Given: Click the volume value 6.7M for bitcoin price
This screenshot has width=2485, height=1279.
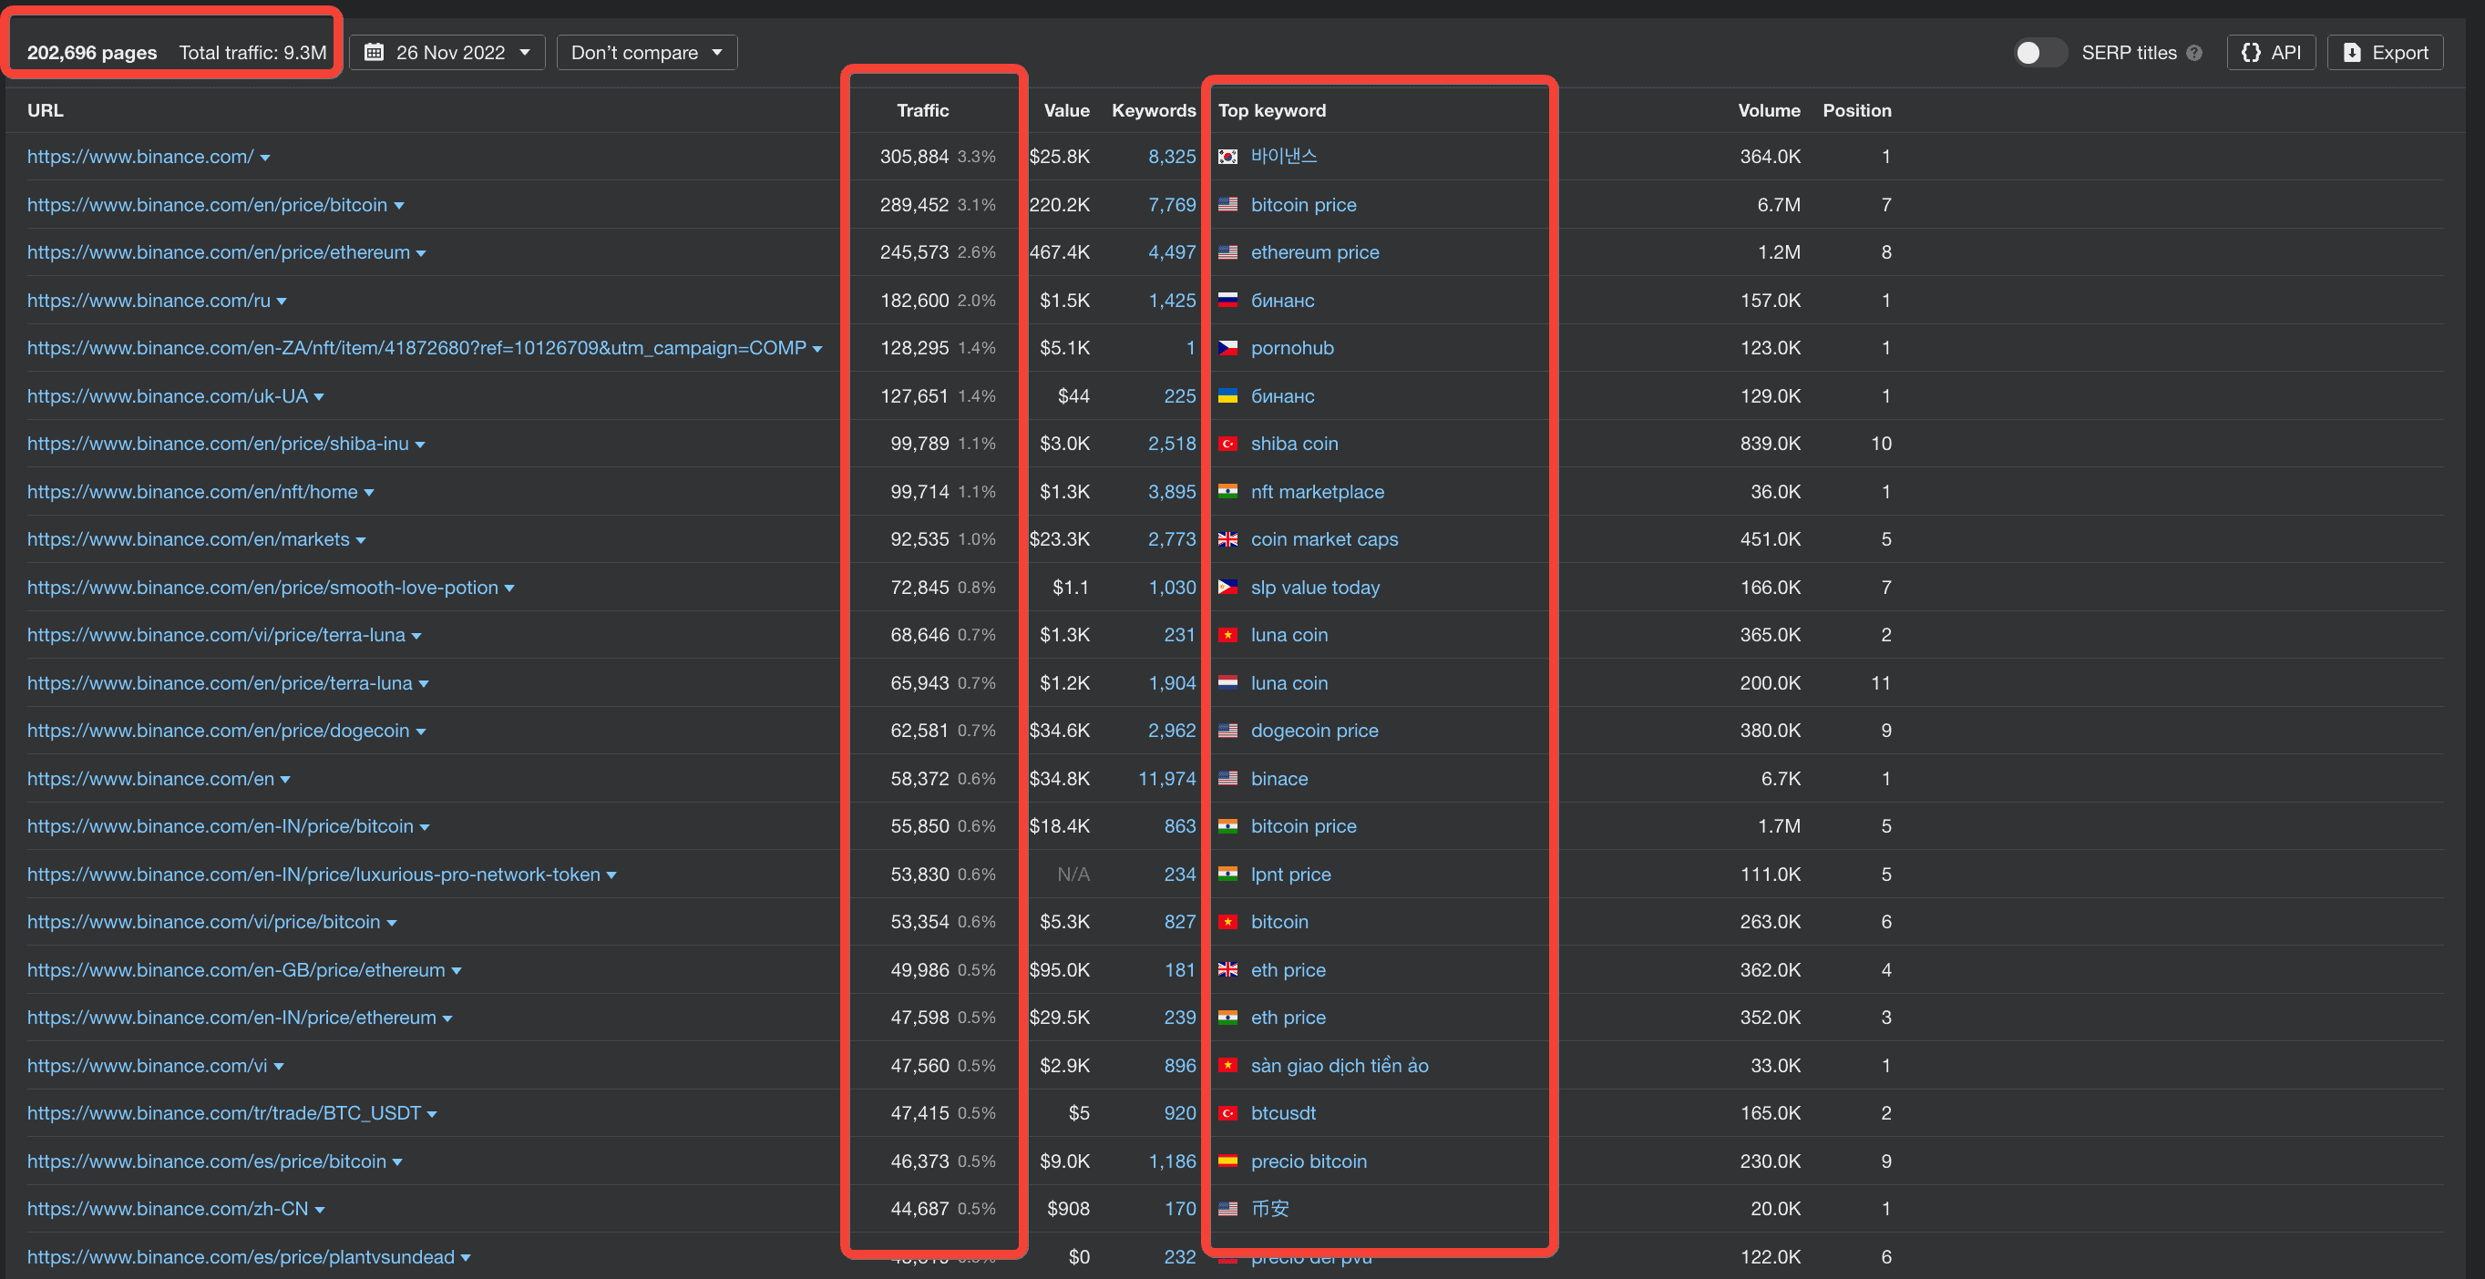Looking at the screenshot, I should (1778, 204).
